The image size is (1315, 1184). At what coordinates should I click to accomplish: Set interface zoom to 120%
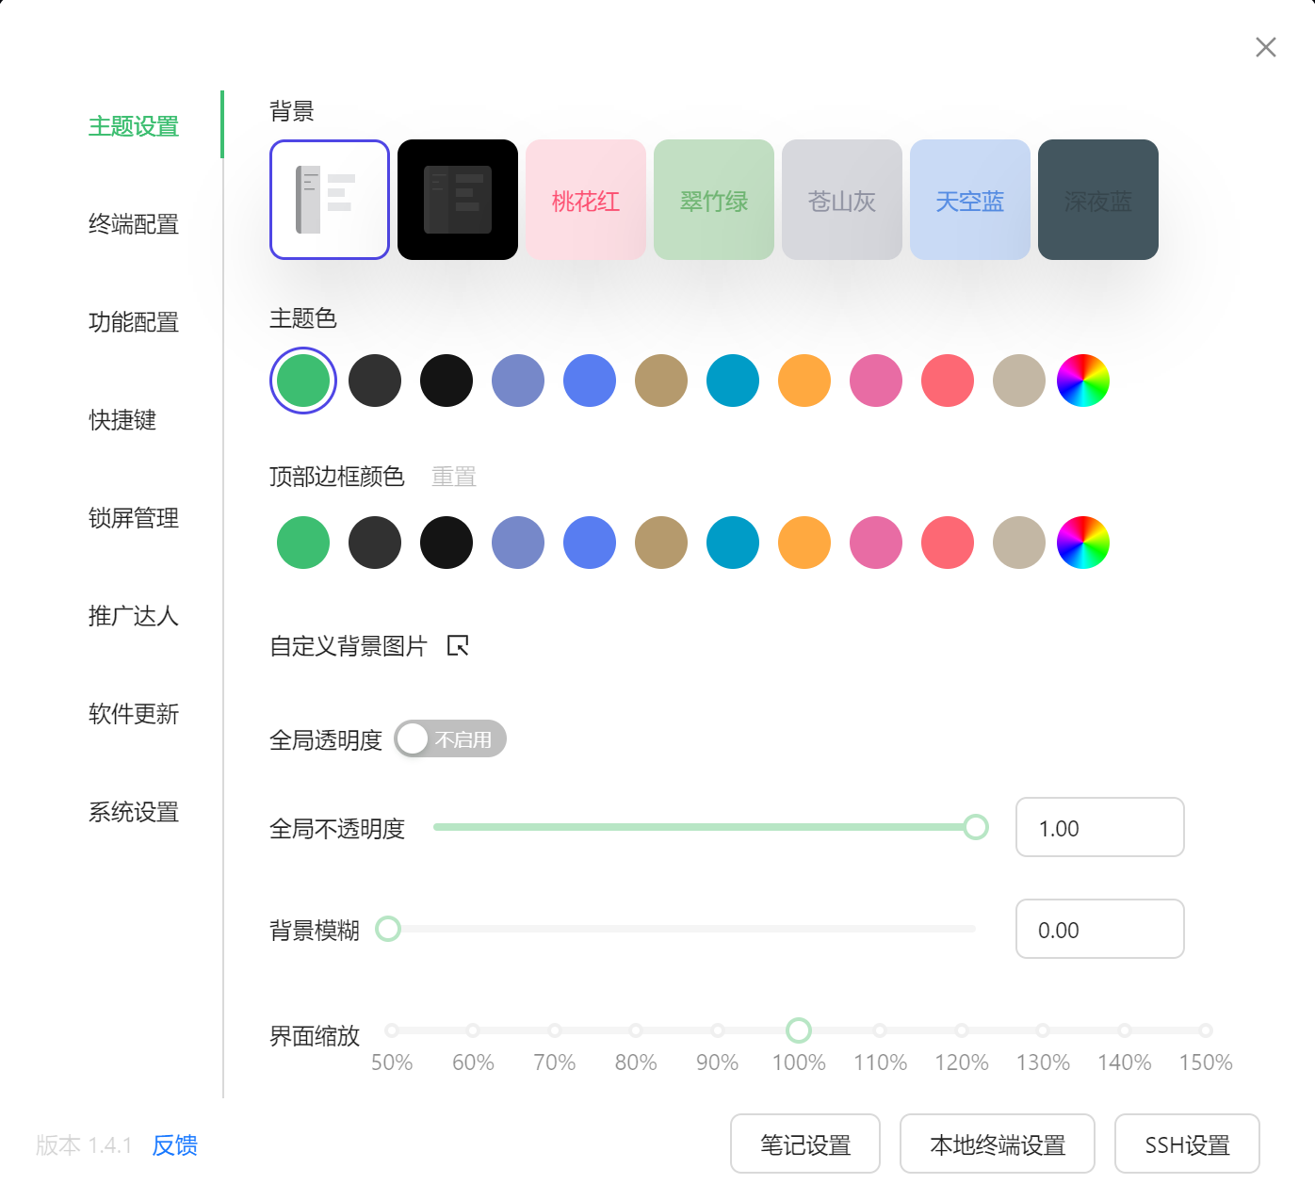point(962,1030)
